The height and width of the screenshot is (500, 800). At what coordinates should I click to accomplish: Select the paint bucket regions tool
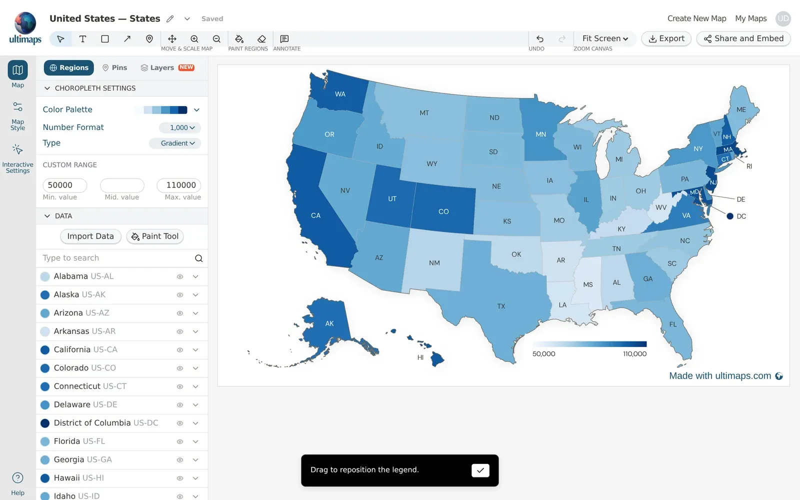click(239, 39)
